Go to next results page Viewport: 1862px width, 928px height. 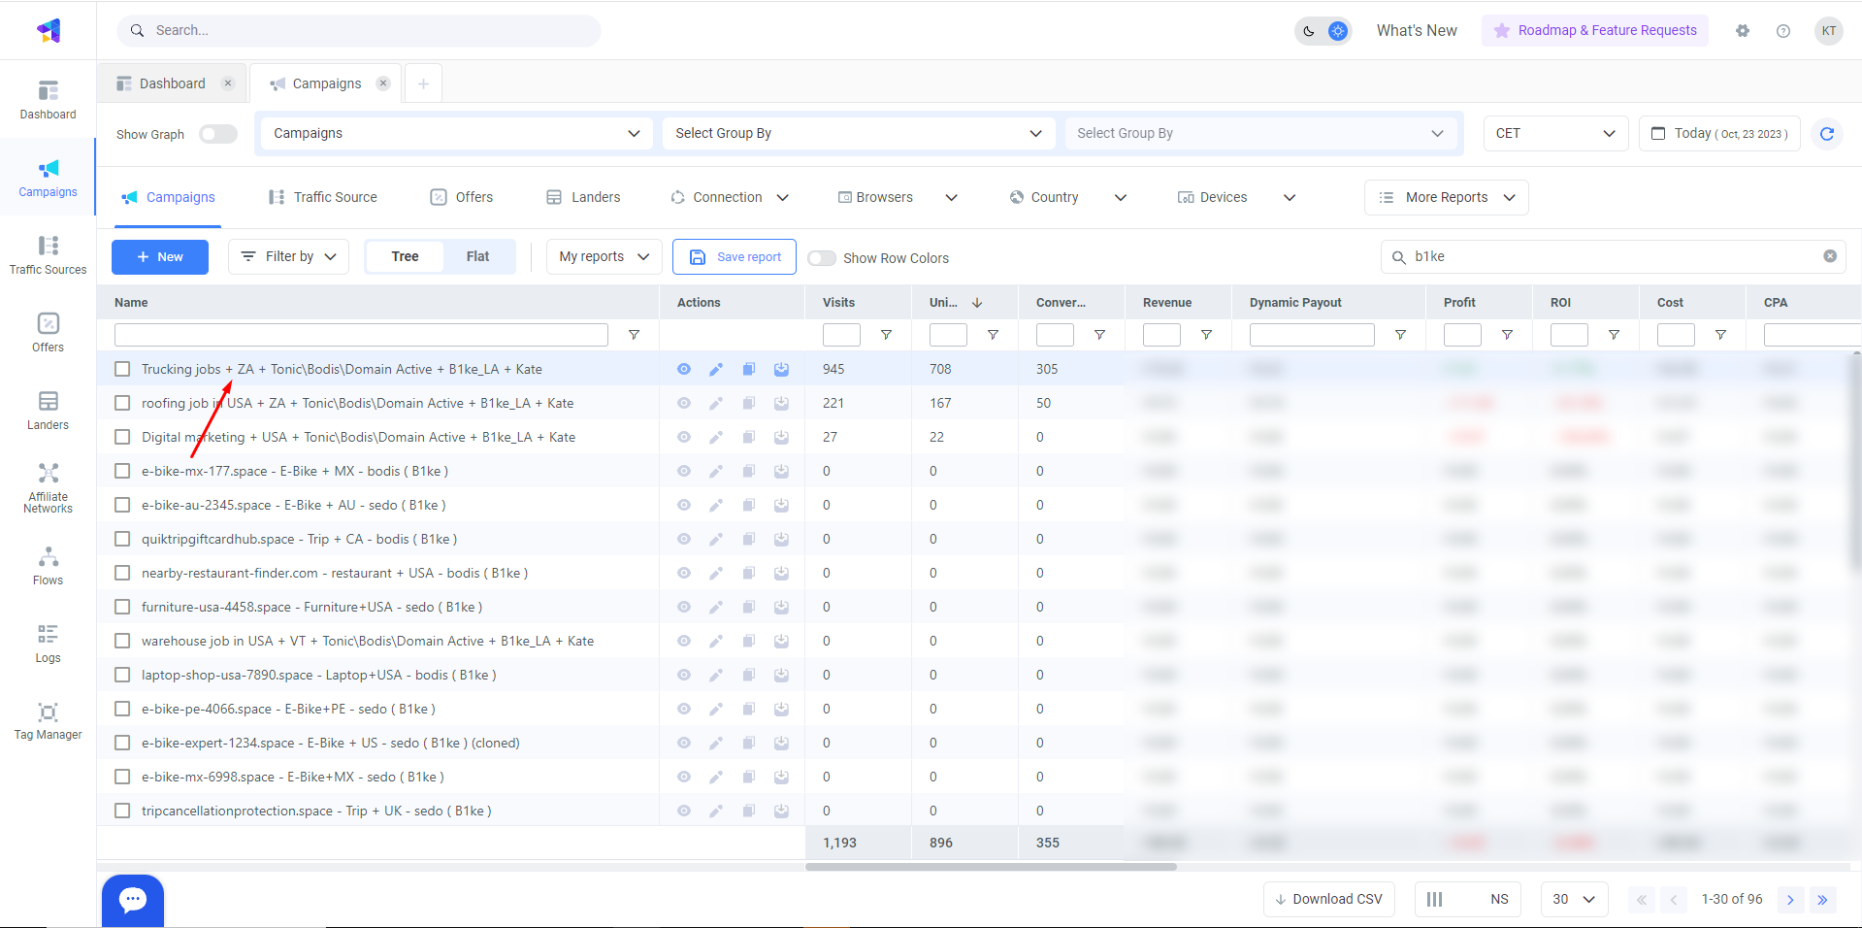(x=1790, y=900)
